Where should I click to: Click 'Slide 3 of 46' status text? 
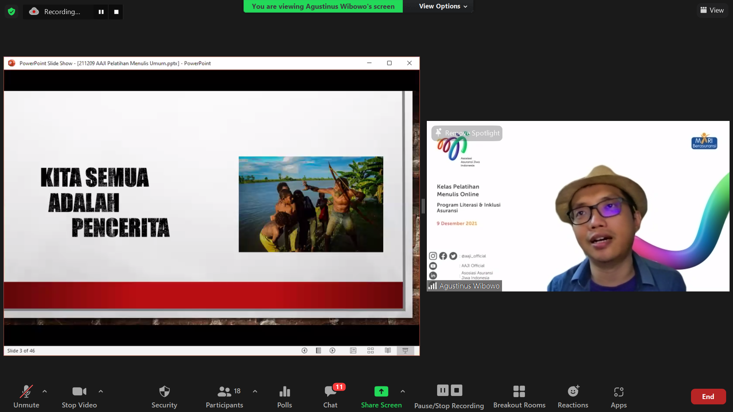coord(21,351)
